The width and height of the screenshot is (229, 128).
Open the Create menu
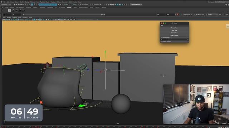coord(12,2)
